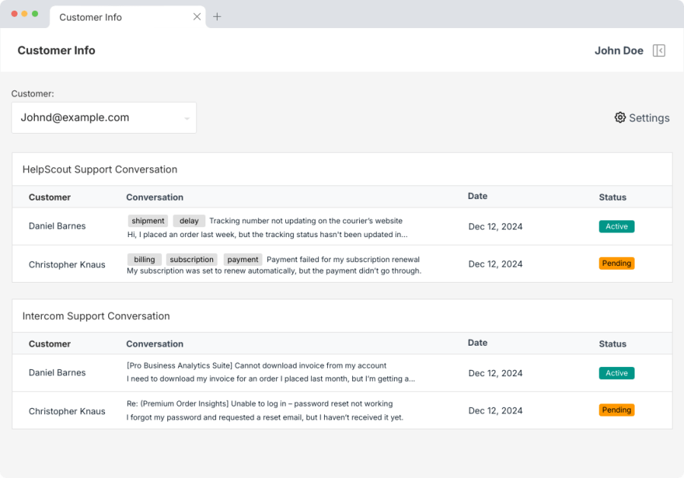This screenshot has height=478, width=684.
Task: Click the Settings gear icon
Action: point(620,118)
